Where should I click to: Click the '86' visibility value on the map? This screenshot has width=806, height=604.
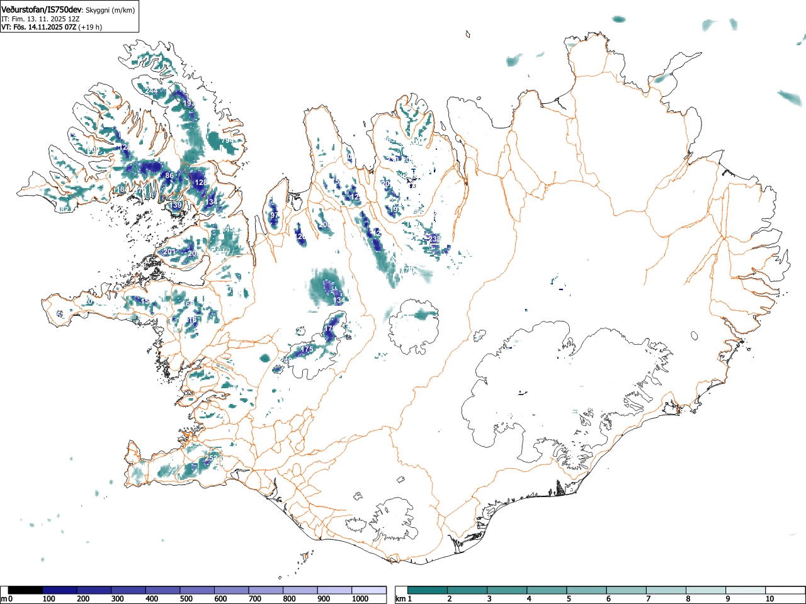point(169,176)
